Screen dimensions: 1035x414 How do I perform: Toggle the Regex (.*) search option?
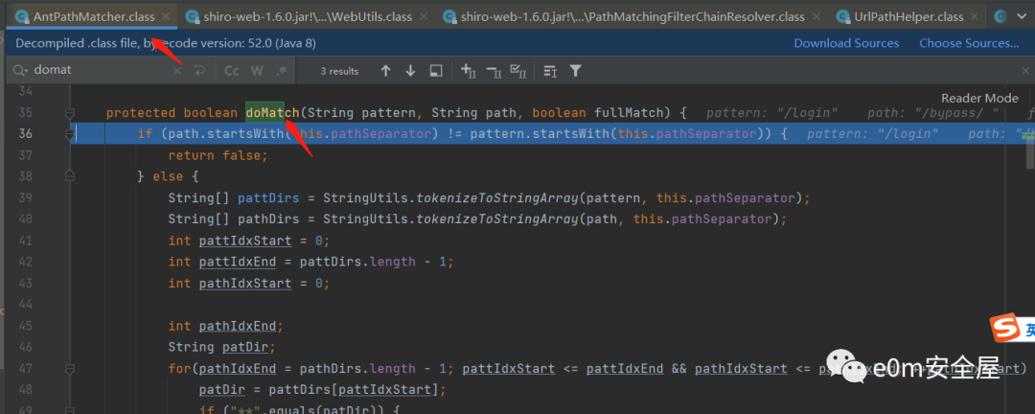tap(282, 71)
